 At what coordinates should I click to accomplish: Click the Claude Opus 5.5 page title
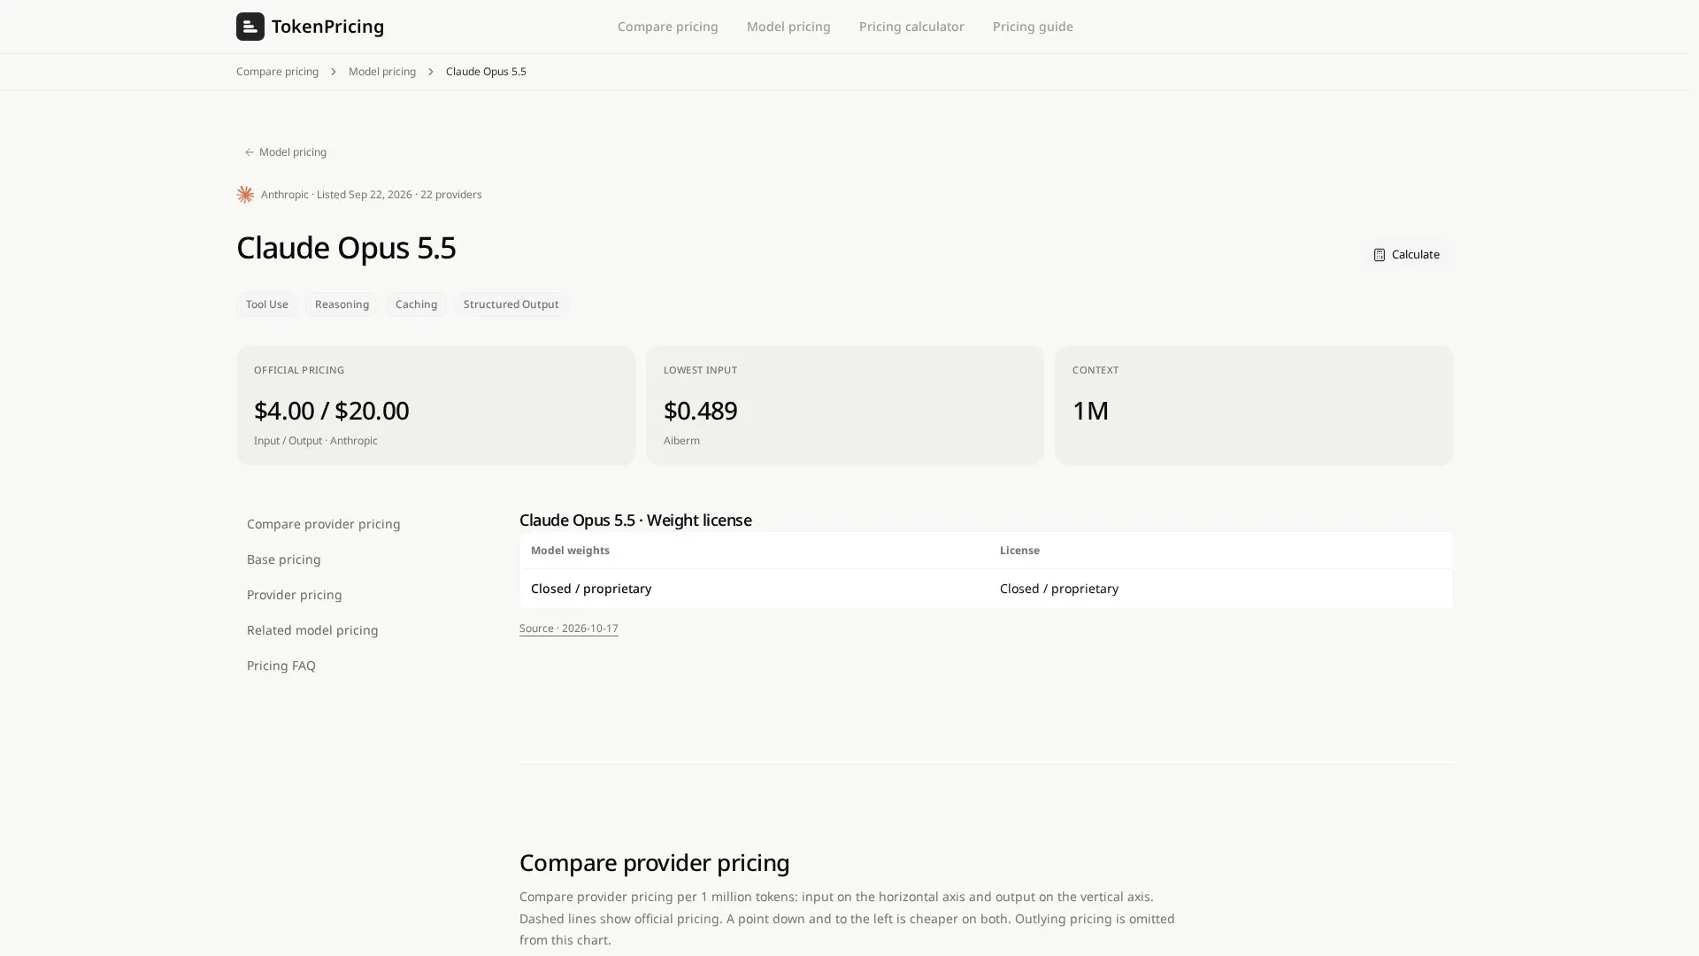click(x=346, y=248)
